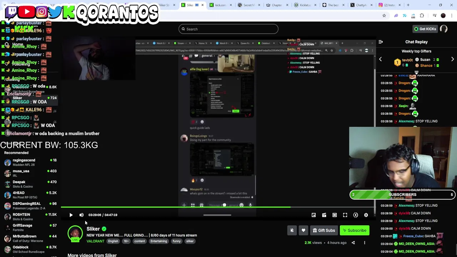Select the content tag

click(x=140, y=241)
